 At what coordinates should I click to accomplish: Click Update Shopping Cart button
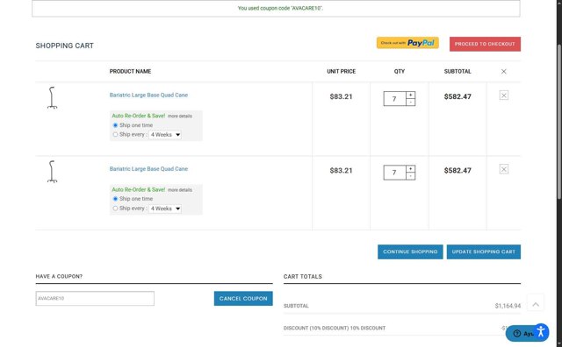(x=484, y=251)
